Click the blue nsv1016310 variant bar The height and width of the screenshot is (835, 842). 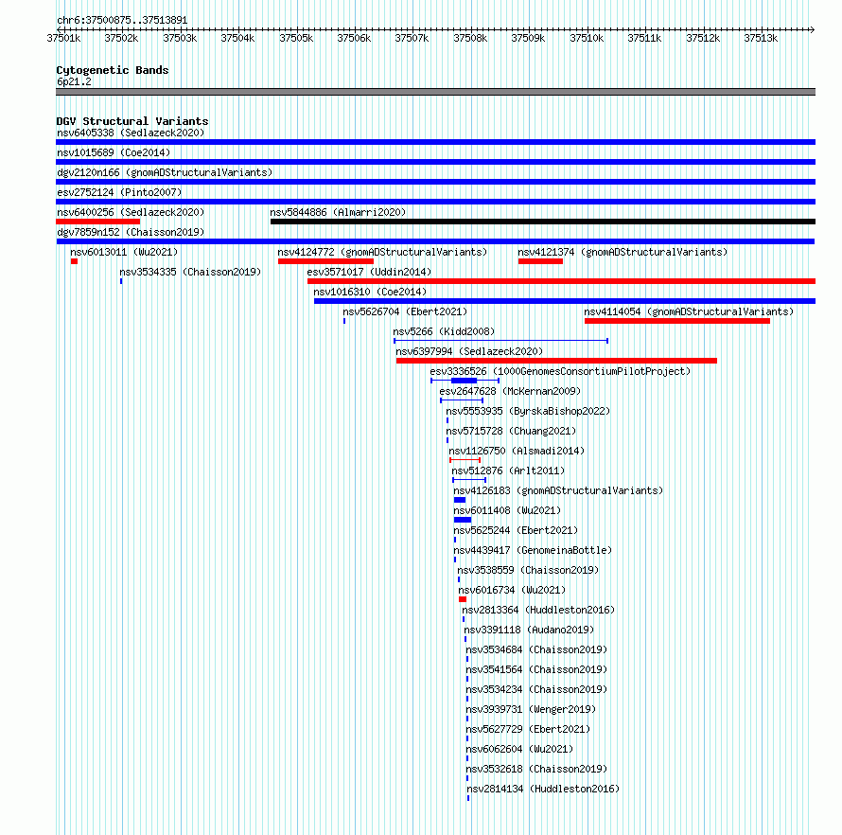pos(565,301)
